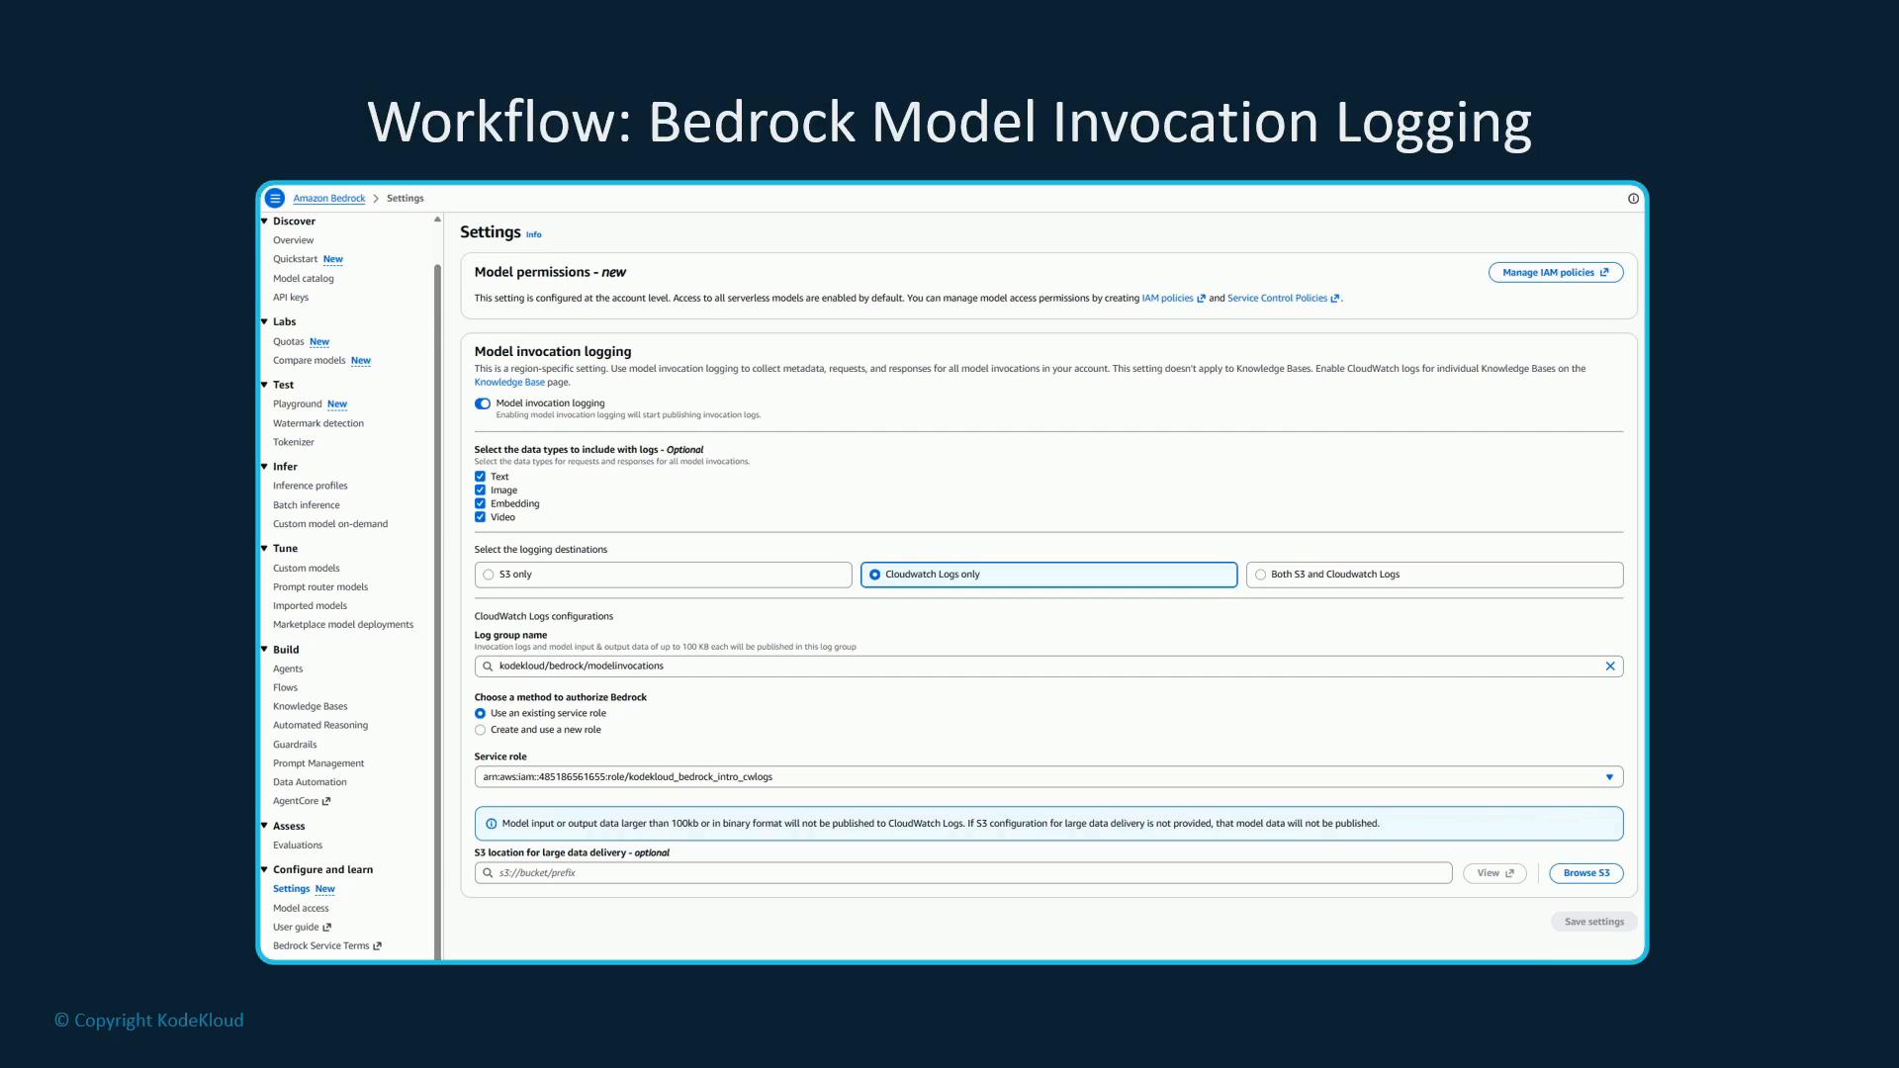Click the info icon in the 100kb notice banner
The height and width of the screenshot is (1068, 1899).
(492, 824)
